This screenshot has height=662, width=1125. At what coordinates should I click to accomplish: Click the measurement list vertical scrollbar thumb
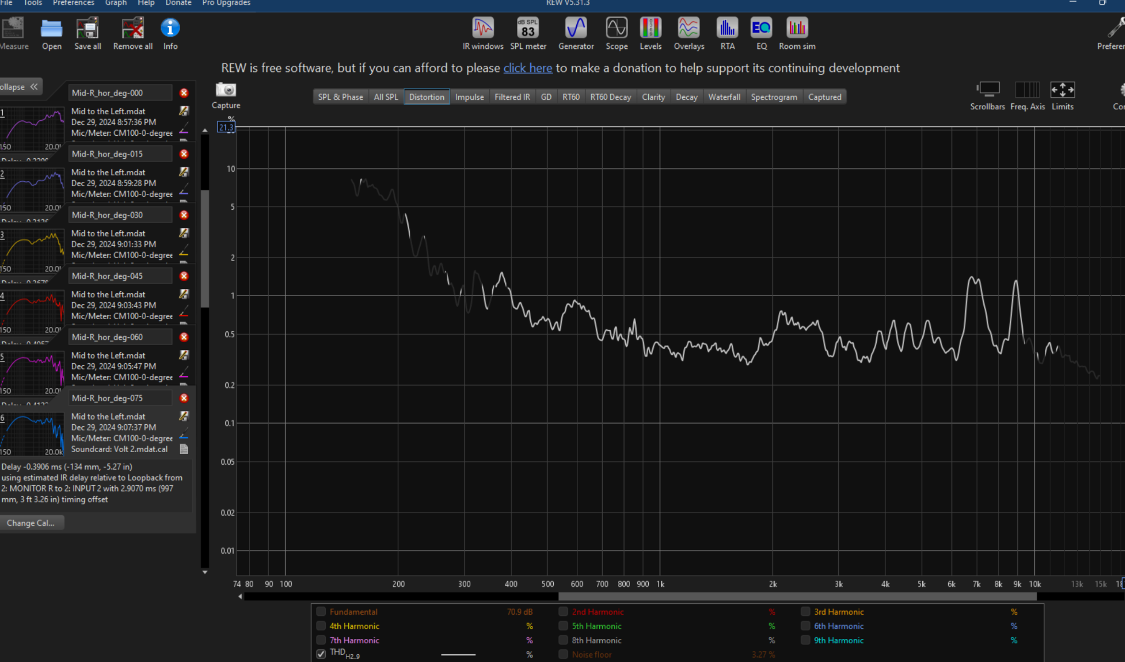coord(204,248)
